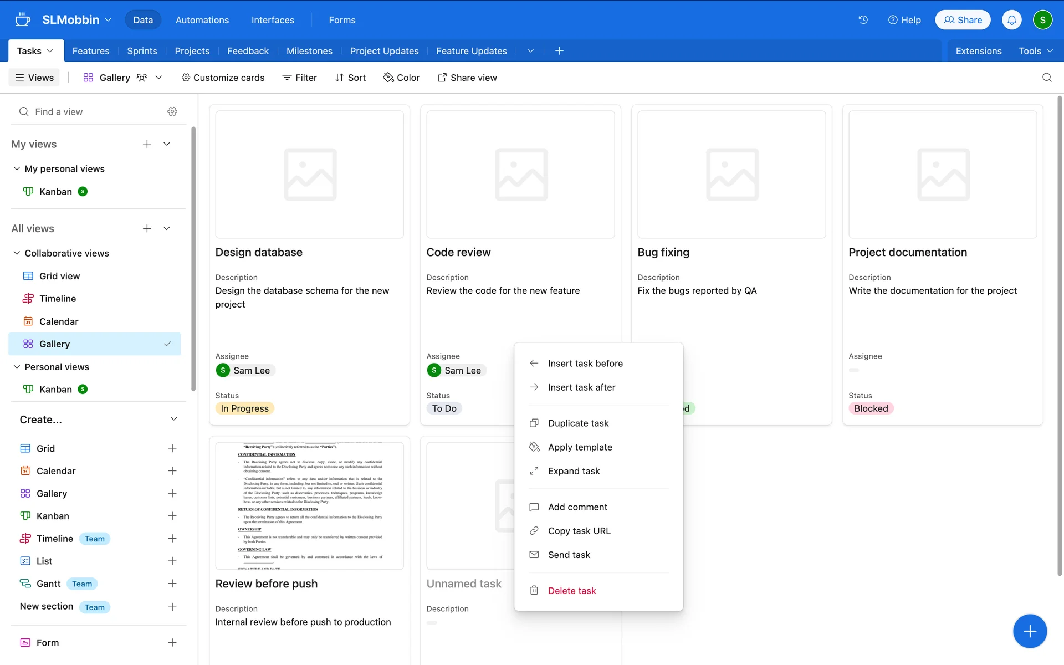Collapse the Collaborative views section

[17, 253]
